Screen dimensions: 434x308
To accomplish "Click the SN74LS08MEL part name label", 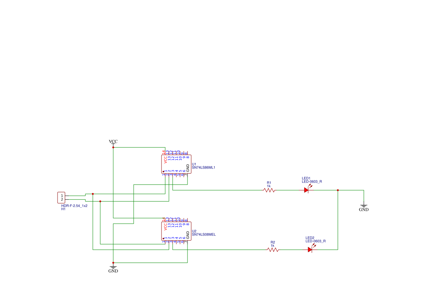I will tap(204, 235).
